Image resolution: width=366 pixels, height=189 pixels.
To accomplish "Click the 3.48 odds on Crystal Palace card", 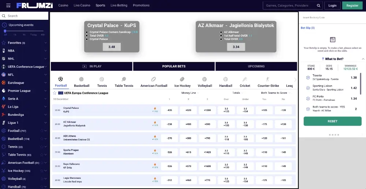I will (112, 47).
